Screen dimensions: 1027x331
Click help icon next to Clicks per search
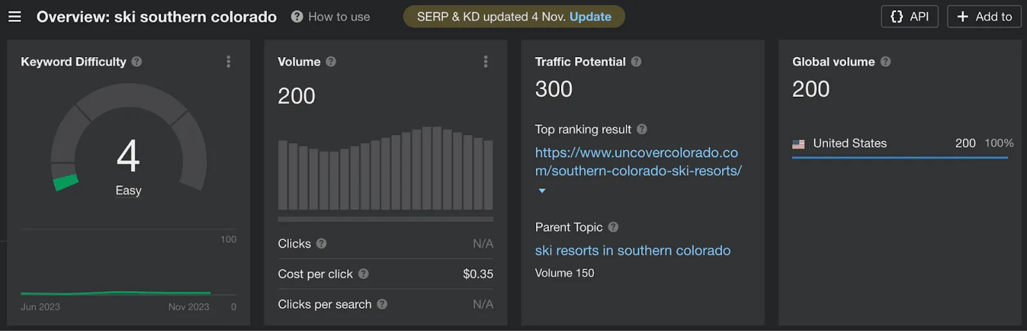pos(382,304)
